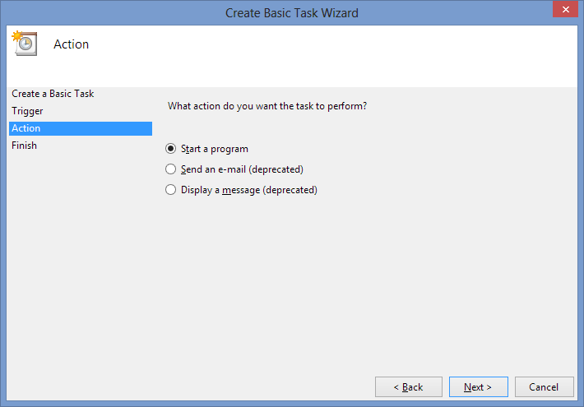Click the Action heading in the header
The image size is (584, 407).
[71, 44]
